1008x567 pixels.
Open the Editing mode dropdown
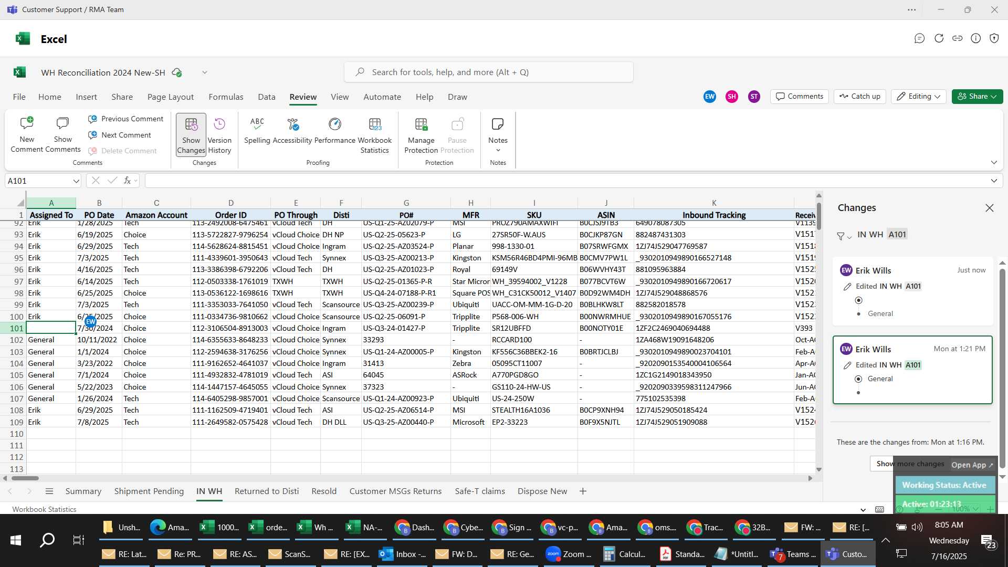pyautogui.click(x=919, y=97)
